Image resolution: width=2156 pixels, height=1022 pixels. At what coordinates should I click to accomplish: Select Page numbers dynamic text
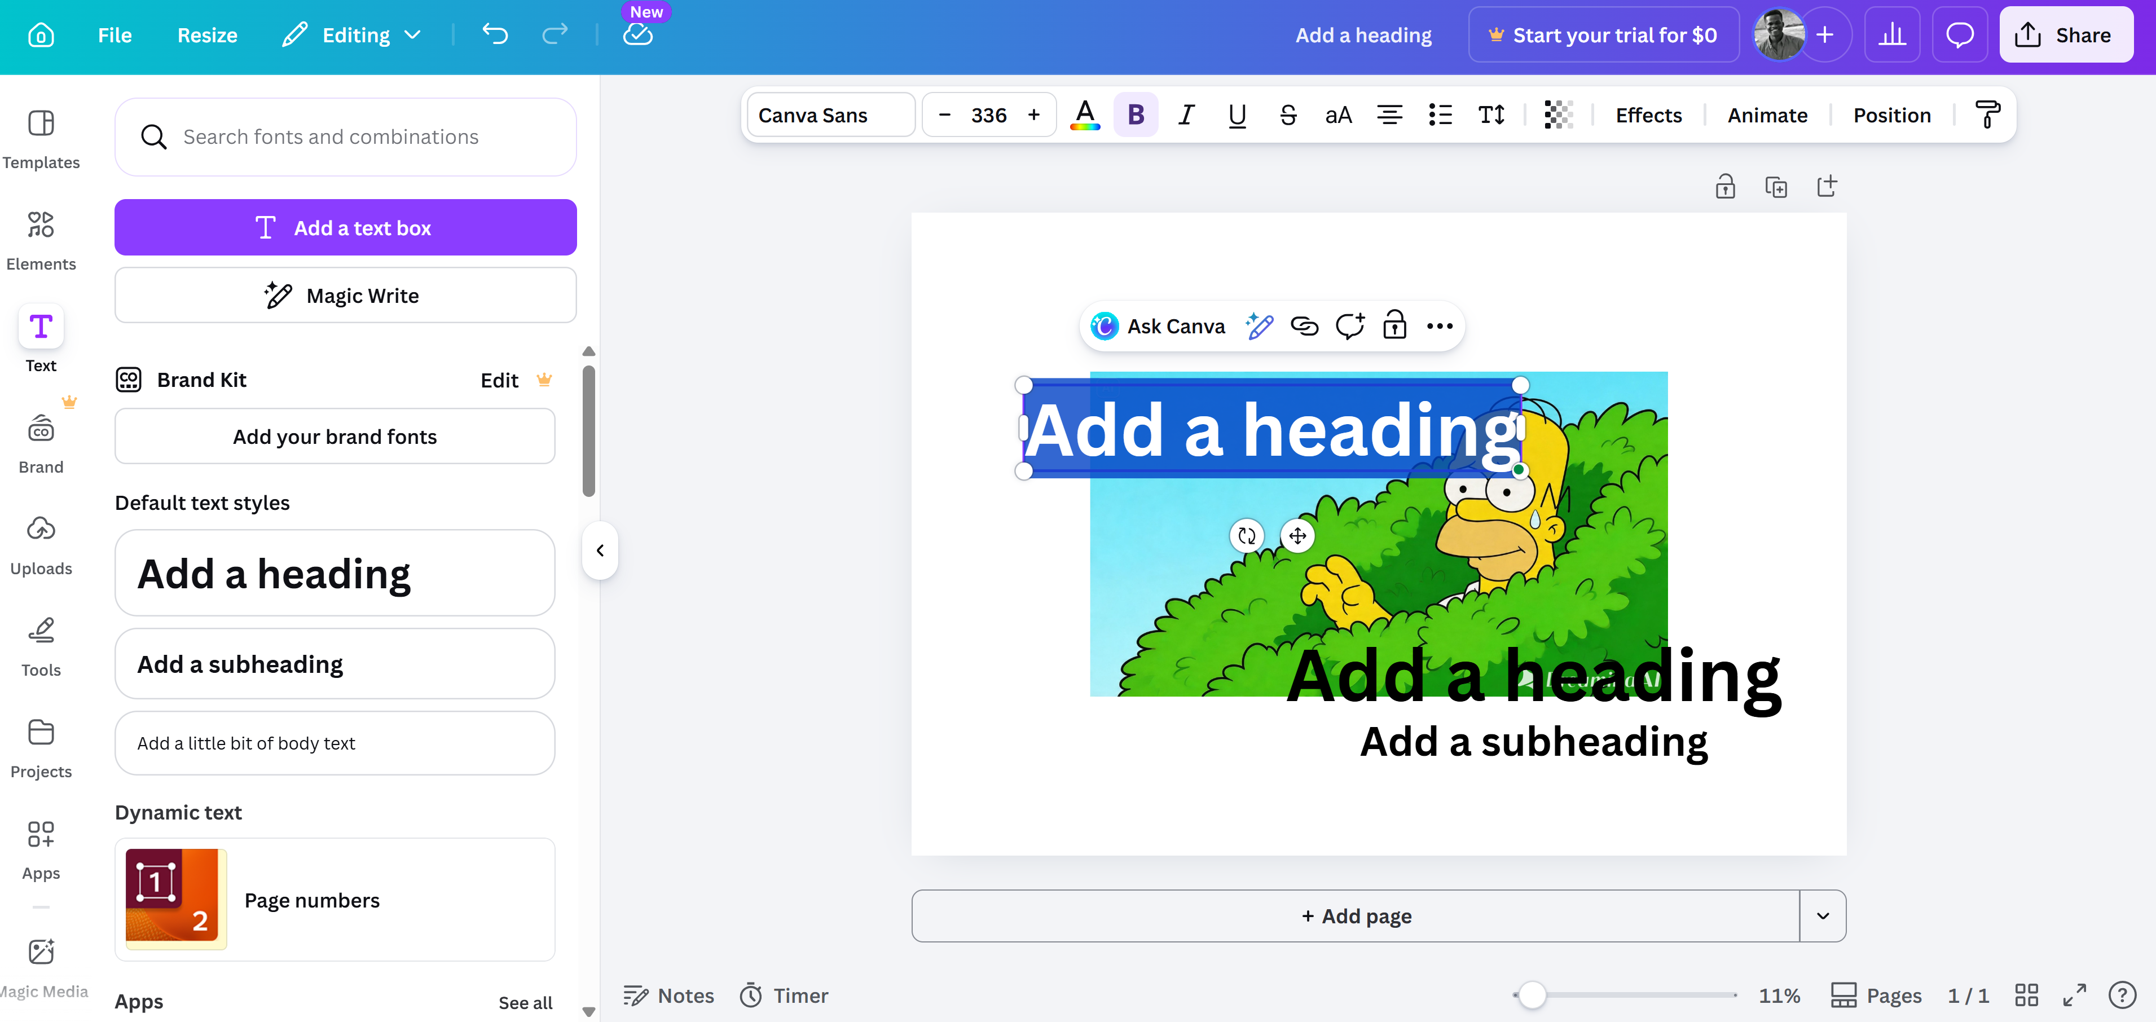point(335,900)
